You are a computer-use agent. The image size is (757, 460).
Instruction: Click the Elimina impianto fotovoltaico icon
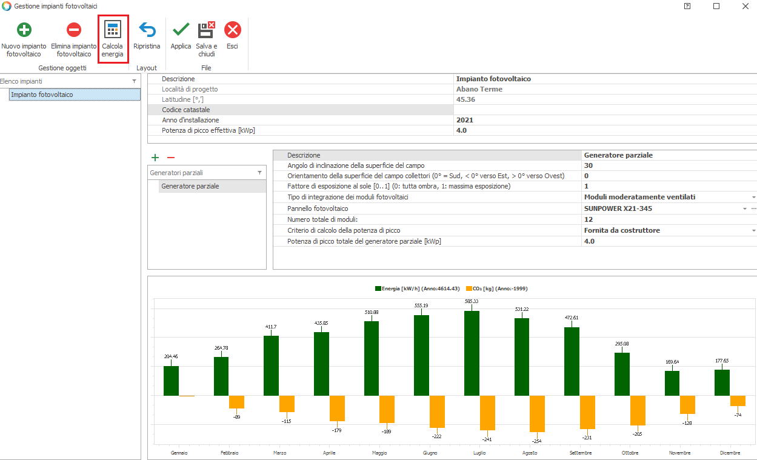pyautogui.click(x=73, y=30)
